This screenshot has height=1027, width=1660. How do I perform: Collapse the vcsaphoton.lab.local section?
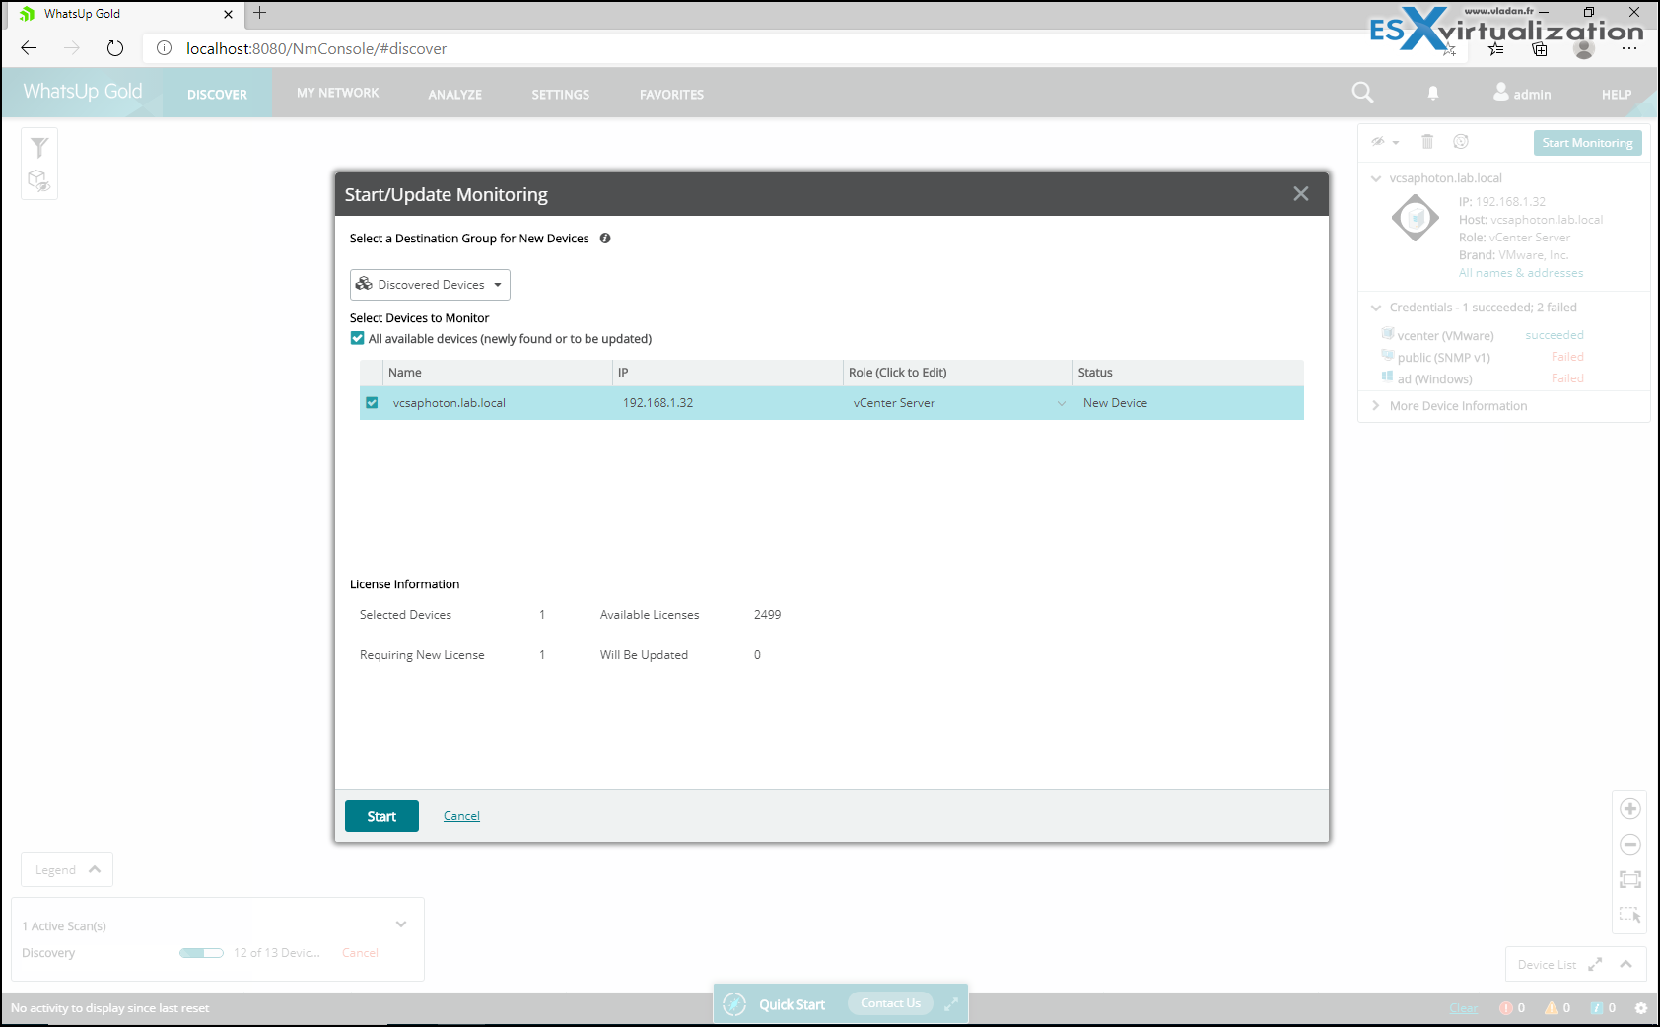1376,178
